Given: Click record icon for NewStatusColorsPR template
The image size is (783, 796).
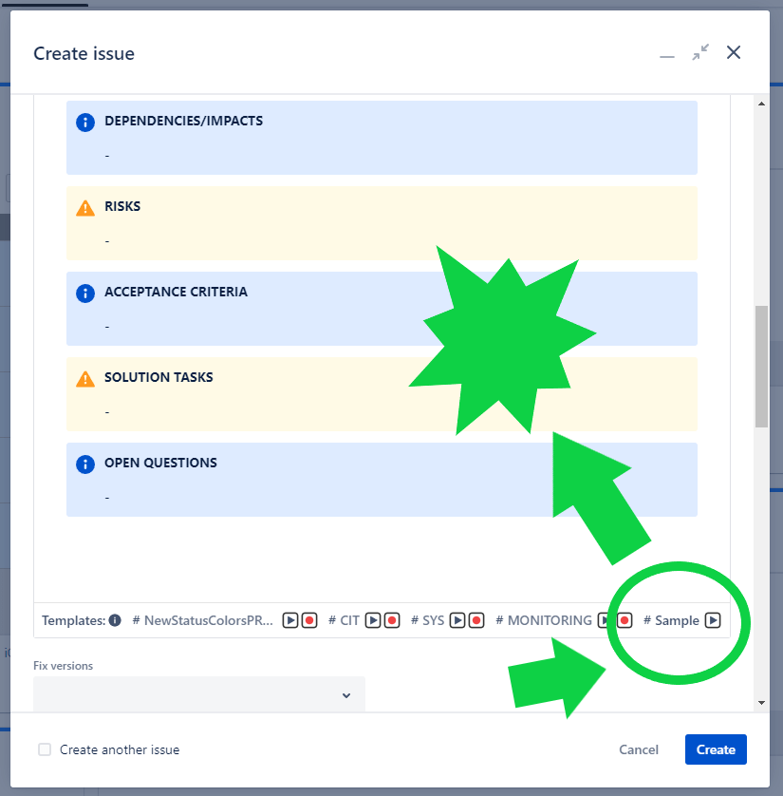Looking at the screenshot, I should pyautogui.click(x=309, y=620).
